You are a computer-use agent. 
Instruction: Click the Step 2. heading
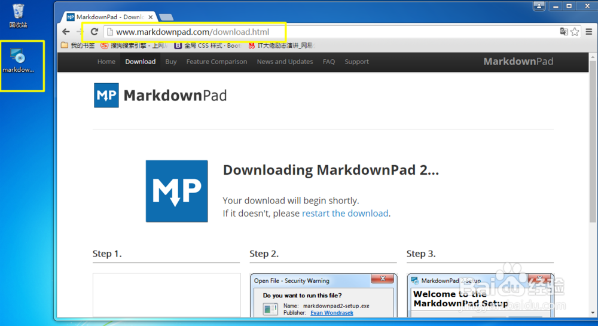coord(264,254)
